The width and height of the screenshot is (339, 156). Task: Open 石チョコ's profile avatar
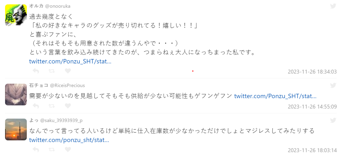pos(16,94)
